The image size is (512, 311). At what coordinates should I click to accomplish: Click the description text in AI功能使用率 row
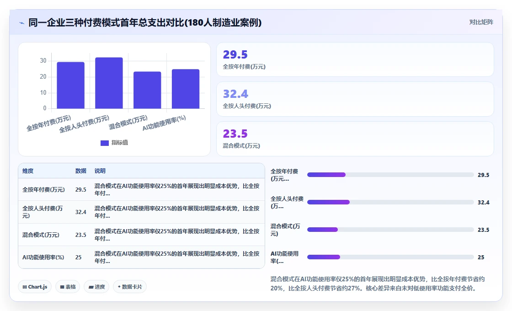click(x=177, y=257)
